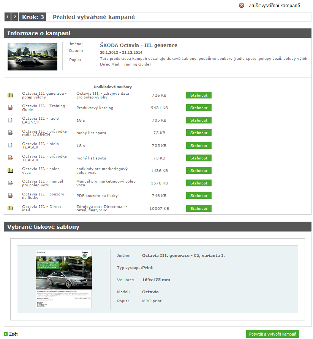313x339 pixels.
Task: Download manuál pro polep vozu file
Action: tap(199, 183)
